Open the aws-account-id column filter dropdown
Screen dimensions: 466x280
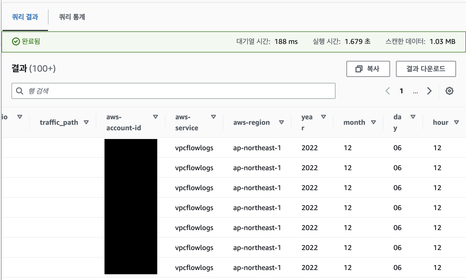pyautogui.click(x=155, y=117)
